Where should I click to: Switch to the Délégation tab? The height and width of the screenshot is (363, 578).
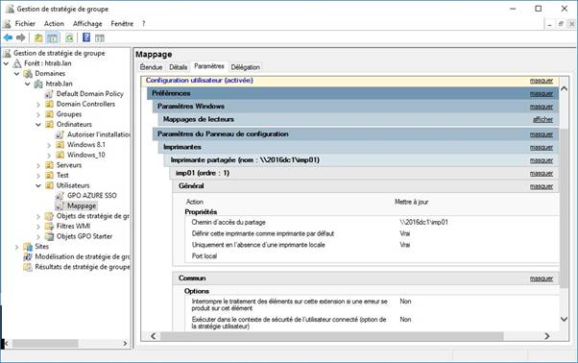(246, 67)
